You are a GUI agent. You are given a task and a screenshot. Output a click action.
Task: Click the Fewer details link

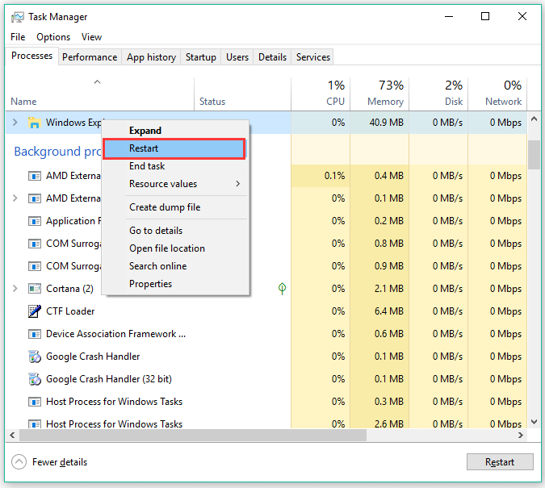click(x=60, y=462)
